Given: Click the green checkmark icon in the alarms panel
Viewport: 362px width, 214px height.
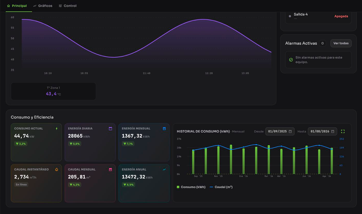Looking at the screenshot, I should (x=291, y=60).
